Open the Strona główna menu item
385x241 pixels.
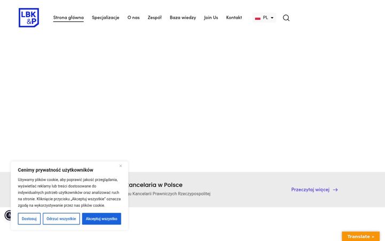pos(68,18)
